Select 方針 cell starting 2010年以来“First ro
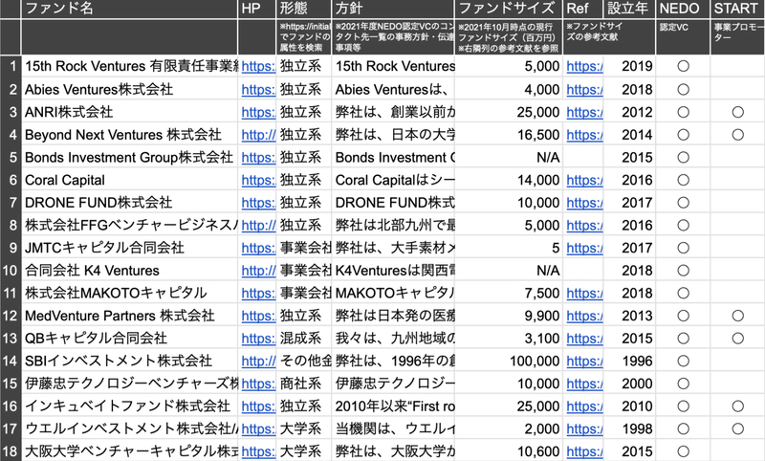 (393, 406)
